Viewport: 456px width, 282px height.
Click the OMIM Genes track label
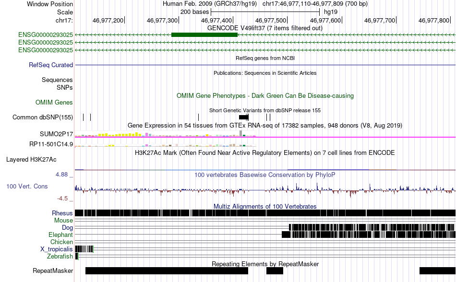[54, 102]
